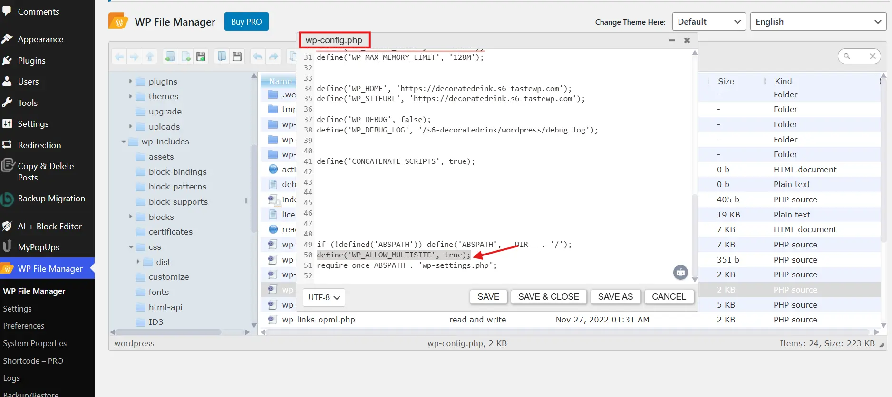Redo the last file manager action
This screenshot has height=397, width=892.
(273, 57)
